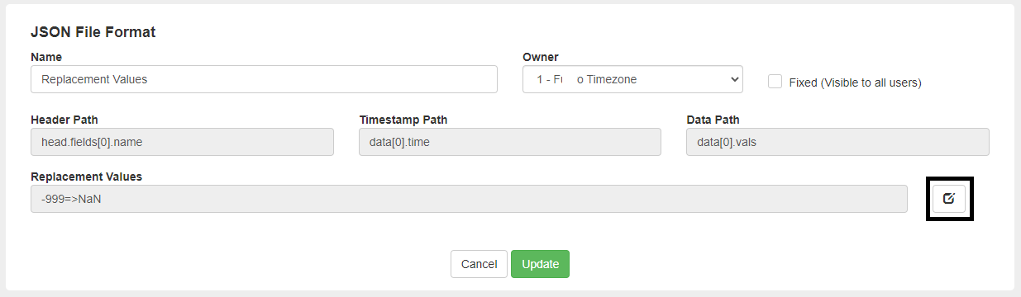Click the "Name" field label
This screenshot has height=297, width=1021.
pos(46,57)
